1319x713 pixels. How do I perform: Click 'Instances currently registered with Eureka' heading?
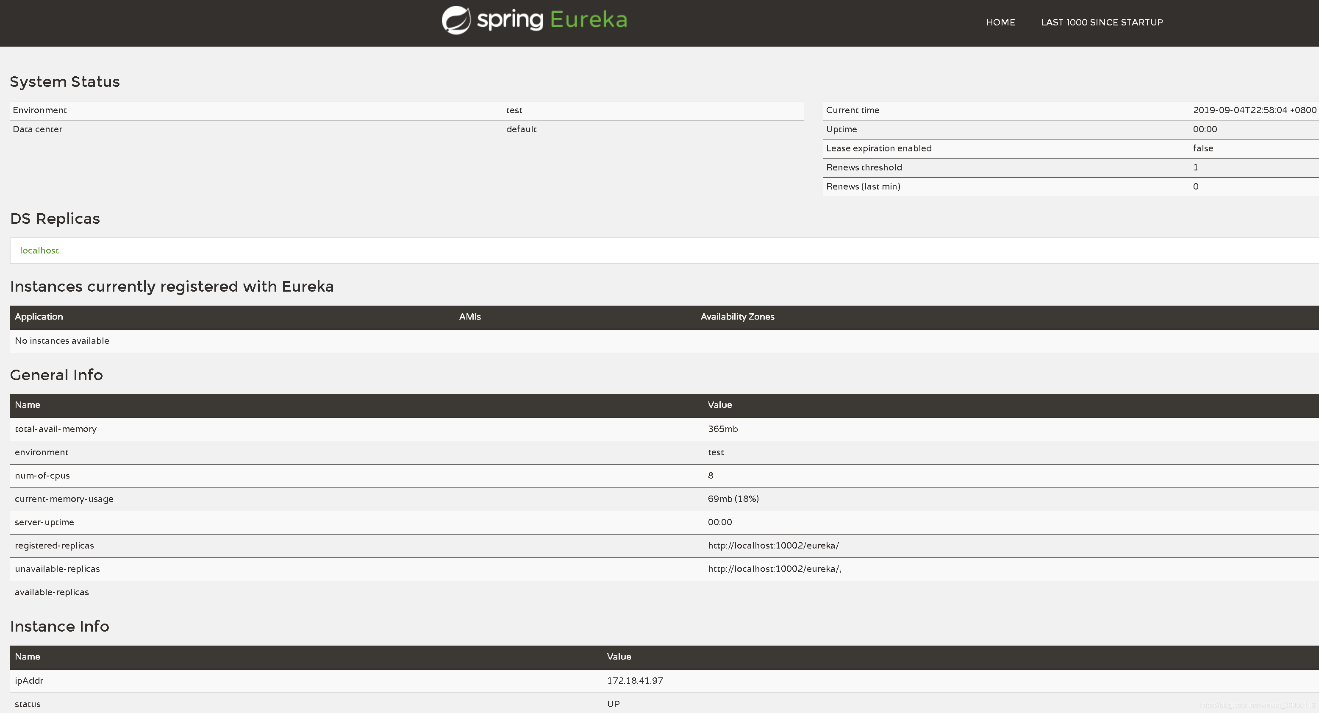[x=172, y=286]
